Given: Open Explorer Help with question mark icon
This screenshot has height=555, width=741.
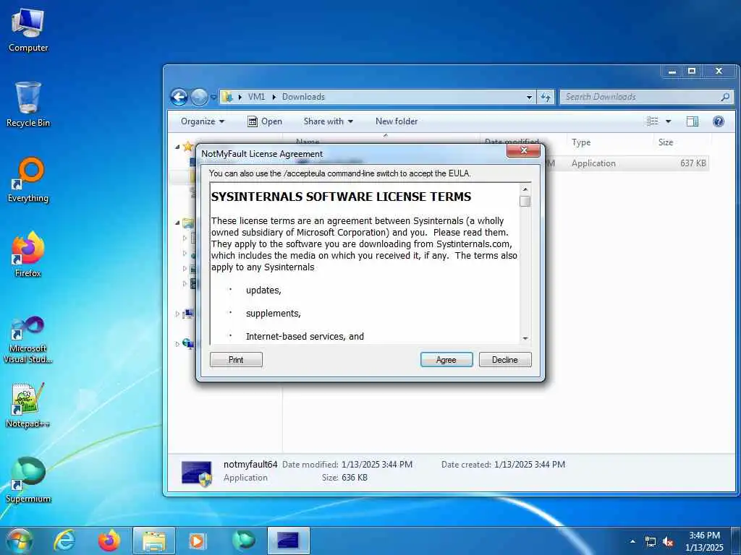Looking at the screenshot, I should coord(719,121).
